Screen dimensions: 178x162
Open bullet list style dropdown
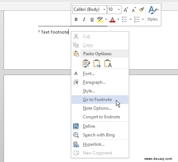tap(130, 19)
